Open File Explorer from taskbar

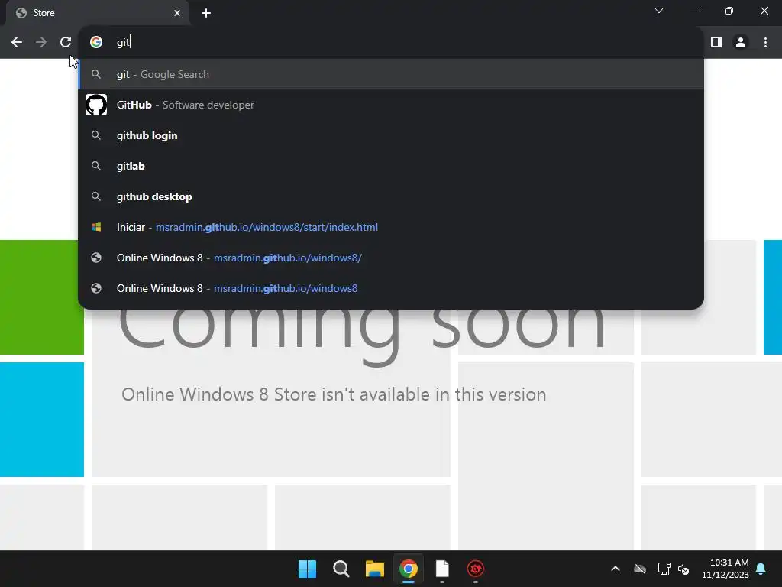374,569
